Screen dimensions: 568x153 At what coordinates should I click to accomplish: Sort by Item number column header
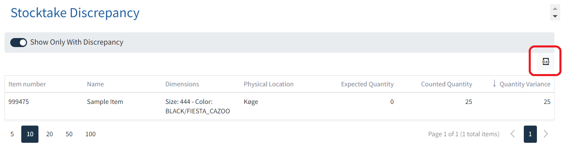point(27,84)
